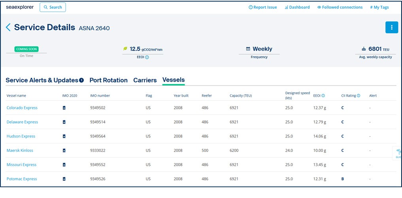Select the Vessels tab
The width and height of the screenshot is (402, 198).
[174, 80]
